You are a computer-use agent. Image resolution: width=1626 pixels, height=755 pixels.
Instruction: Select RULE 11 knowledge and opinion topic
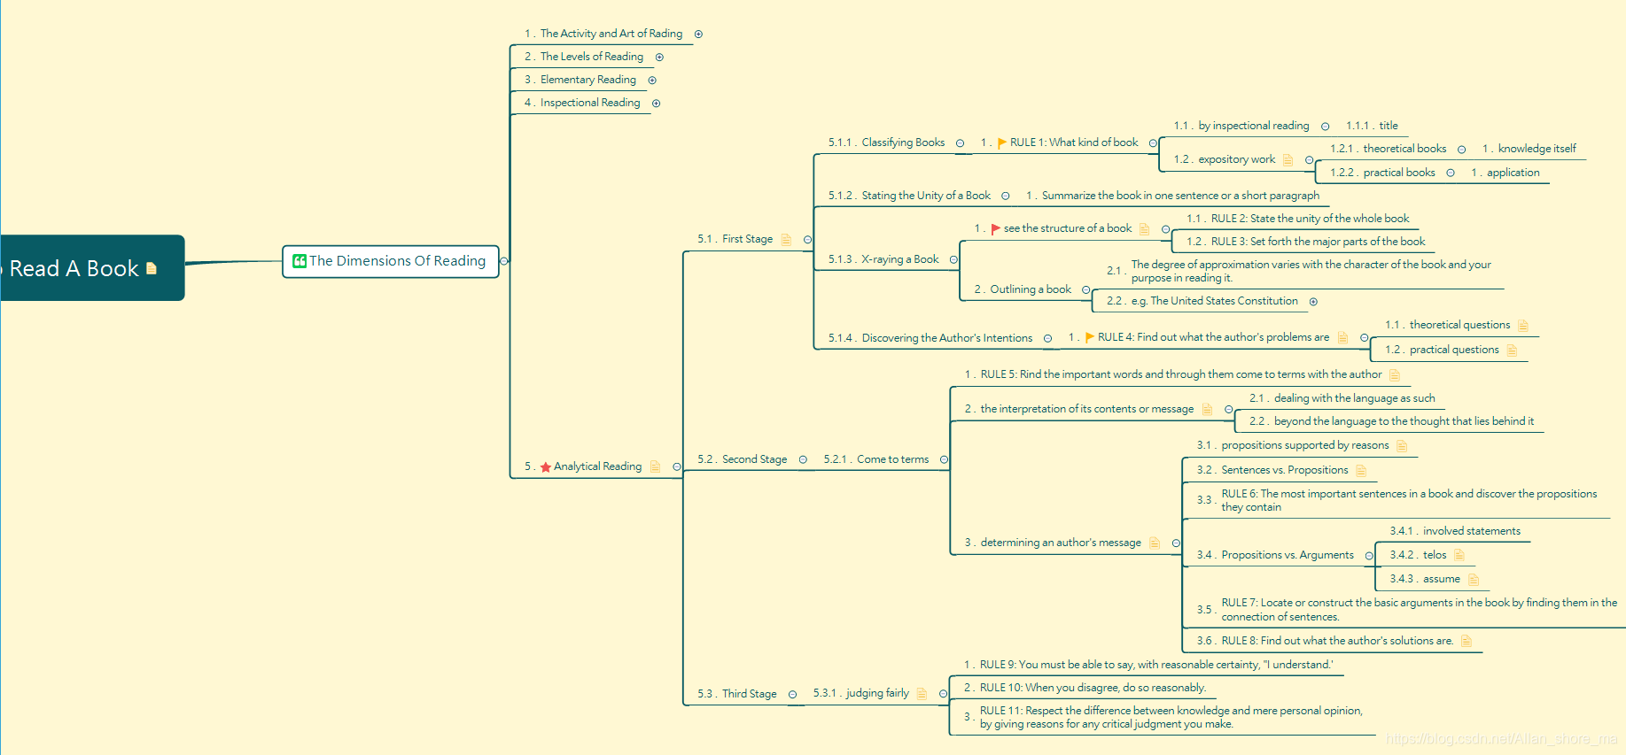1163,718
